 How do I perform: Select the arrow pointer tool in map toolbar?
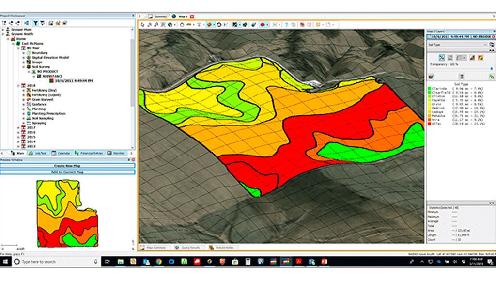(143, 24)
